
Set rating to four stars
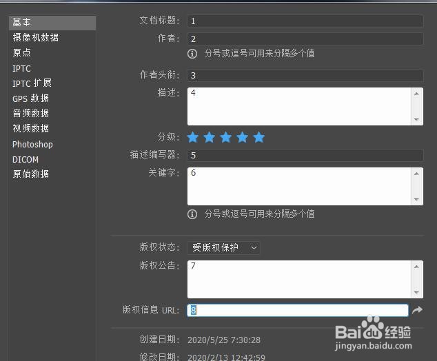(x=243, y=137)
